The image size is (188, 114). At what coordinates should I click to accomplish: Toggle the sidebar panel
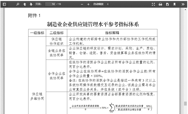point(4,4)
